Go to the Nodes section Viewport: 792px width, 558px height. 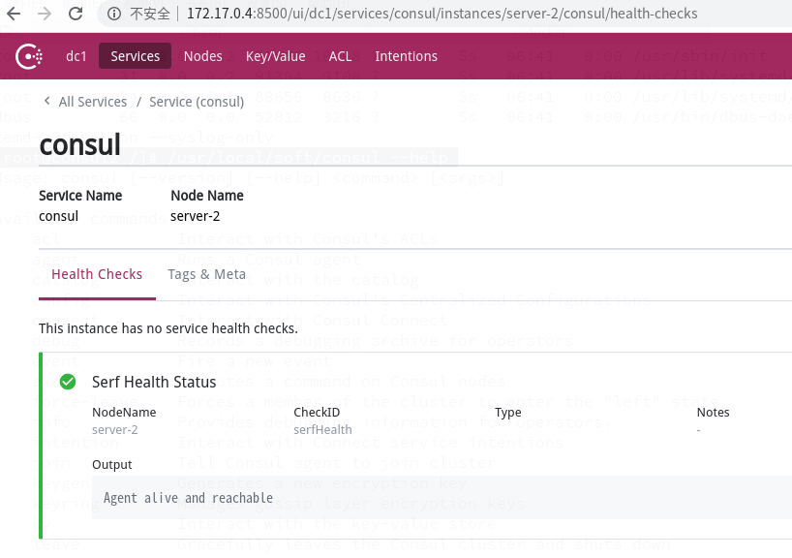(203, 56)
